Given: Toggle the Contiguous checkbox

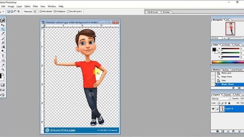Looking at the screenshot, I should pos(55,11).
